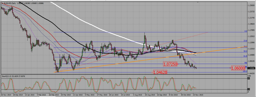
Task: Click the 0.0 Fibonacci level label
Action: [x=246, y=31]
